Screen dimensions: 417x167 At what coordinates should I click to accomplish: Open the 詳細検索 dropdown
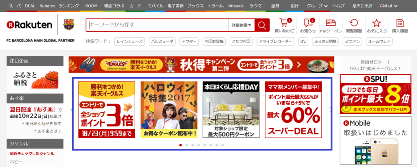(241, 25)
